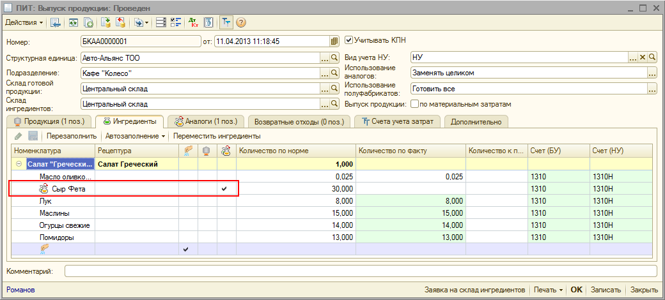This screenshot has width=665, height=300.
Task: Click the pencil edit icon above table
Action: 18,136
